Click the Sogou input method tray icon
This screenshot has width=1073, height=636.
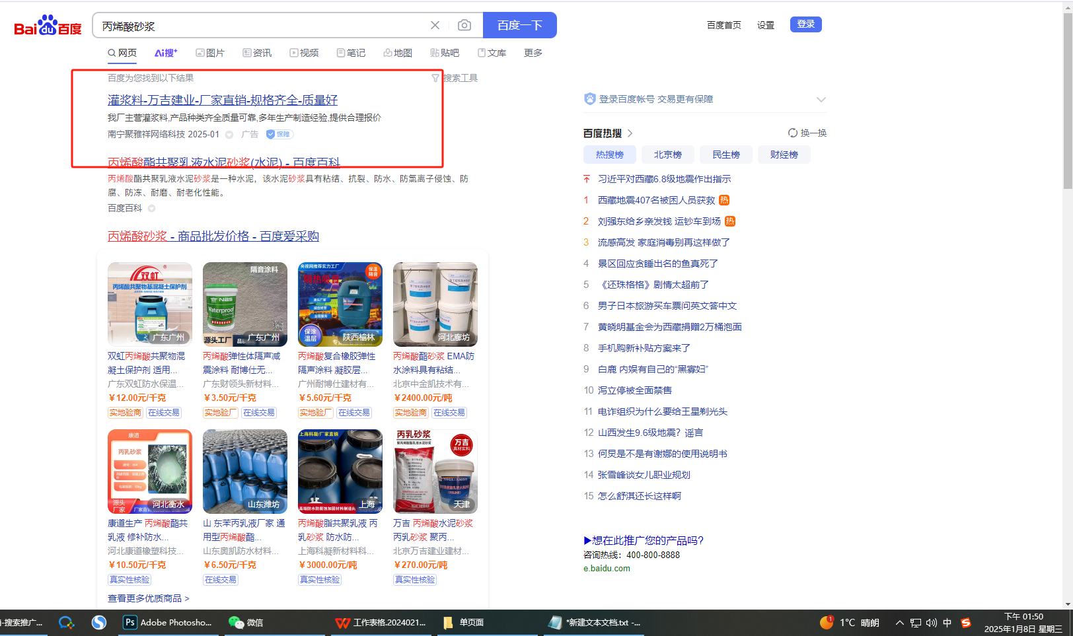(965, 623)
